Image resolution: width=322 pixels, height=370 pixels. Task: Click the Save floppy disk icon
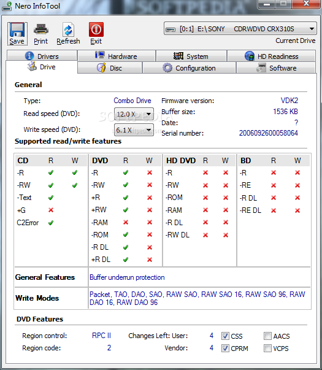[17, 29]
